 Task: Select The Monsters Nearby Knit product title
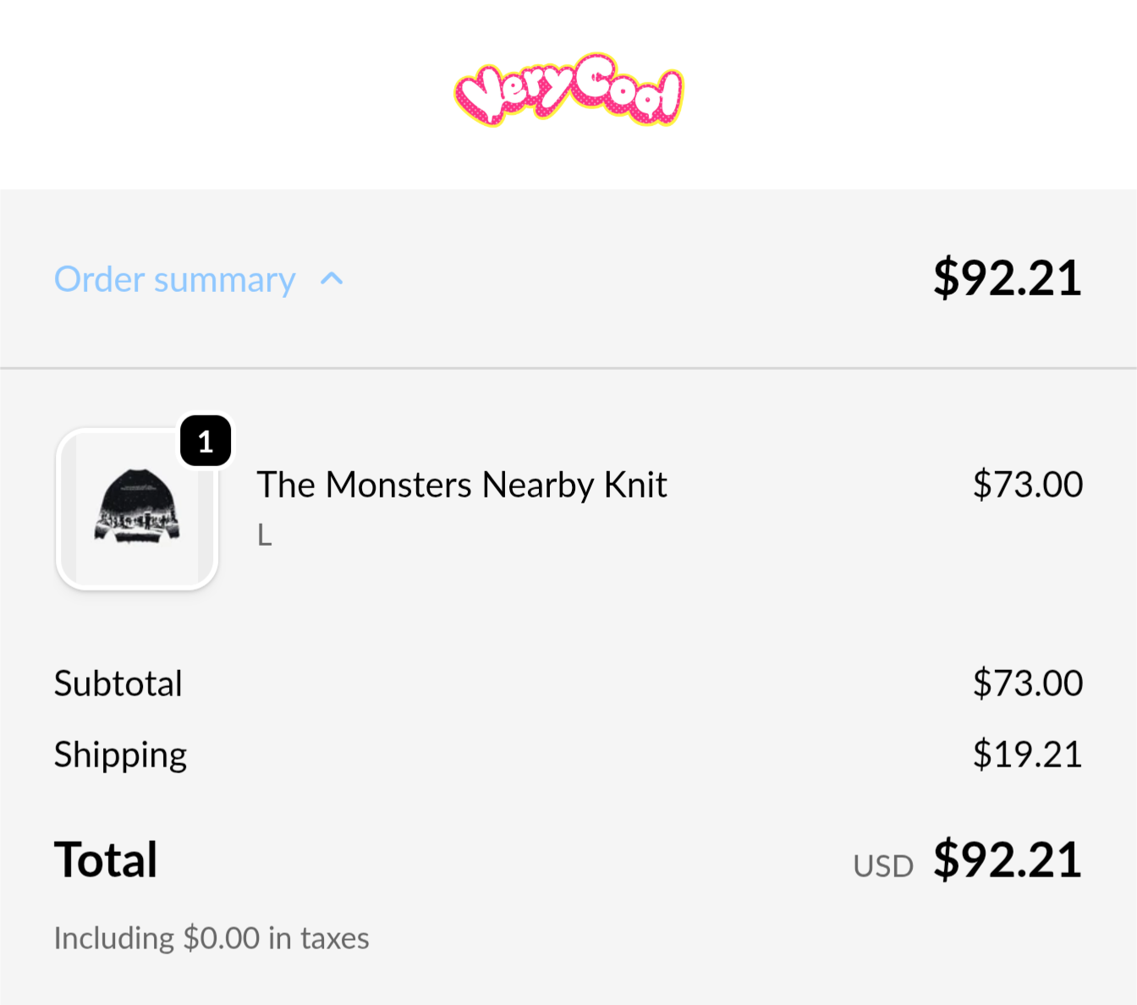pos(462,485)
